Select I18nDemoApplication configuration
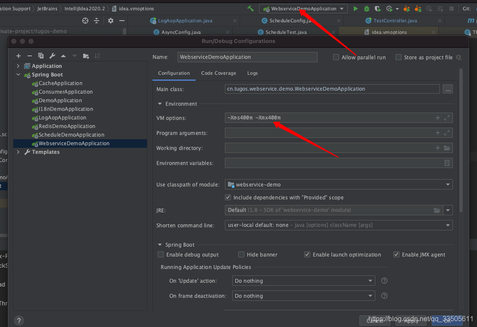Screen dimensions: 477x327 (65, 109)
